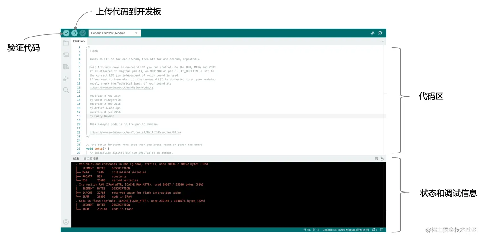Open the editor tab overflow ellipsis menu

click(x=382, y=41)
